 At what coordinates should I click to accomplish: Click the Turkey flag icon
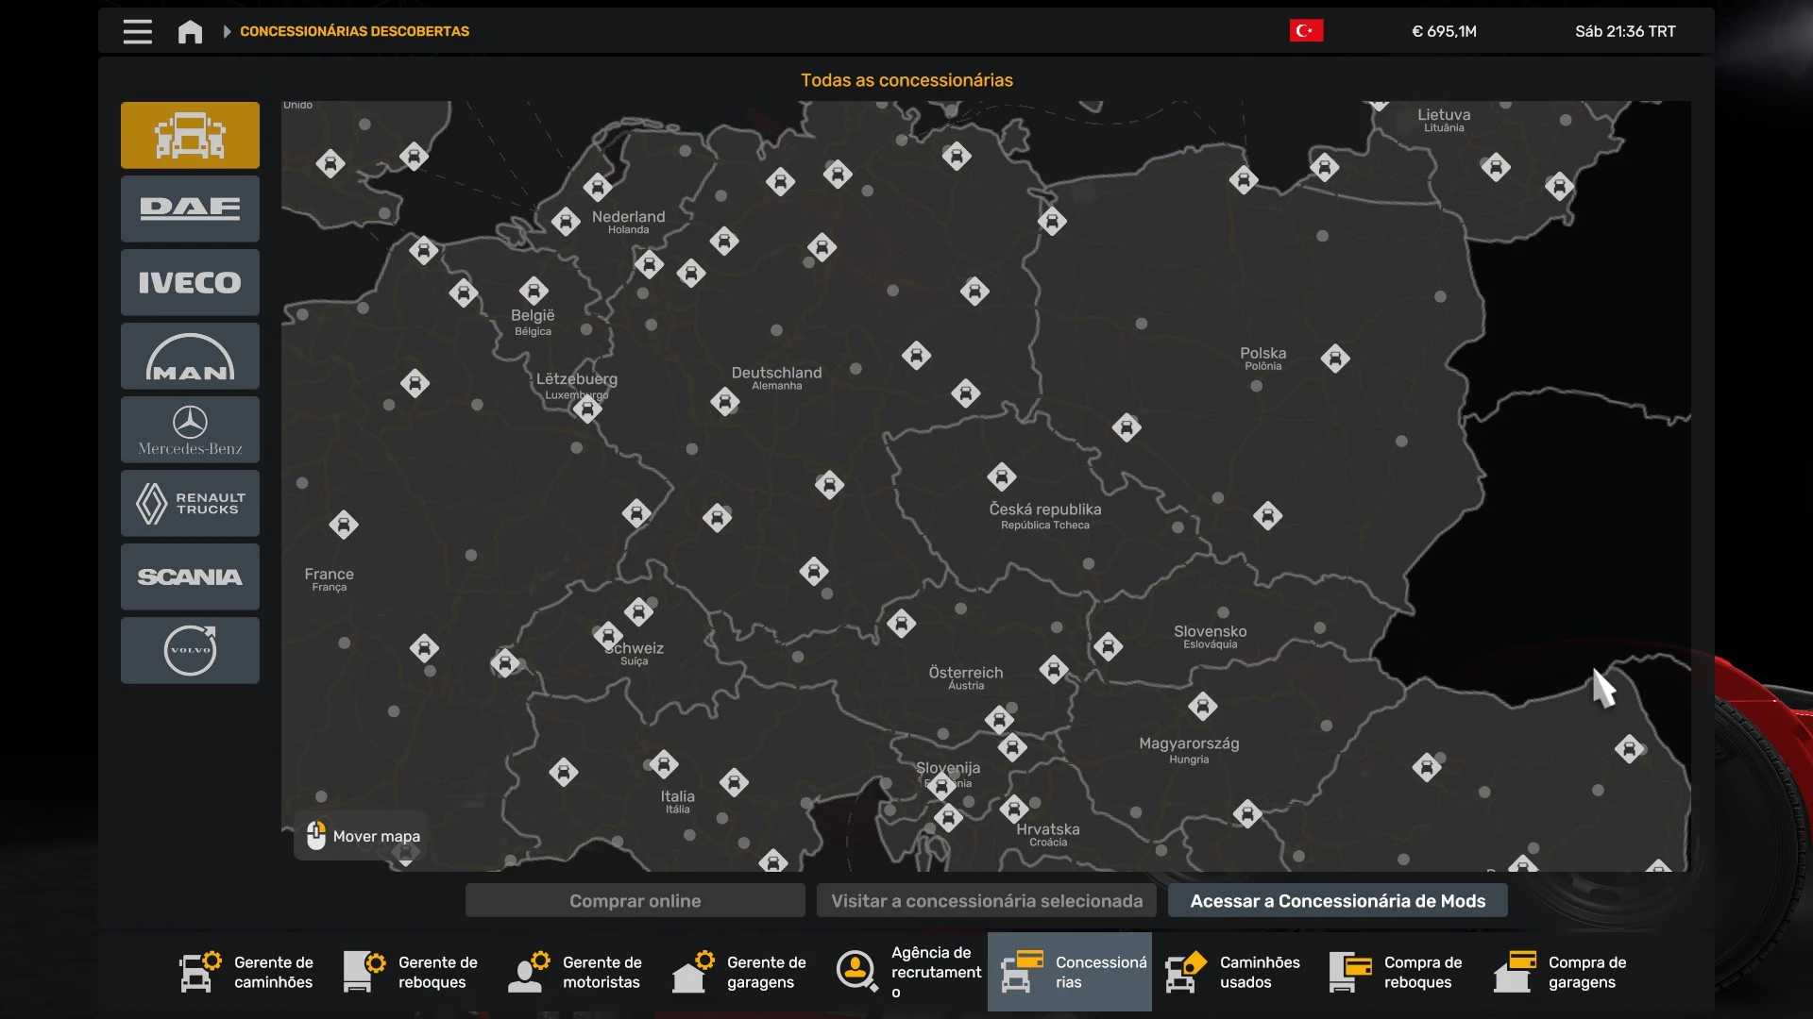pos(1306,31)
